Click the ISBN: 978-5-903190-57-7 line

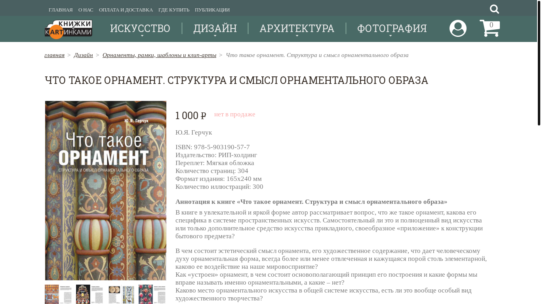click(x=213, y=147)
